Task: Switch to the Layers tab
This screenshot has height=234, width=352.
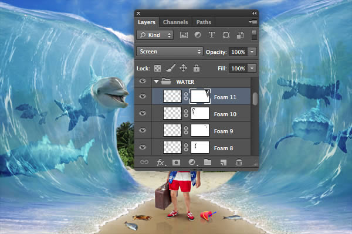Action: pyautogui.click(x=147, y=22)
